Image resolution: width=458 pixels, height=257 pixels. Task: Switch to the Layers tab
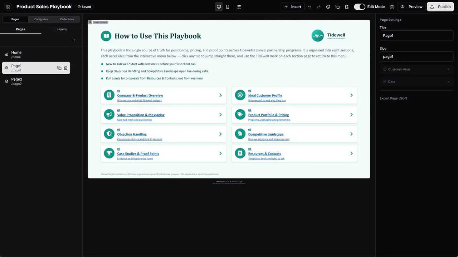point(62,29)
